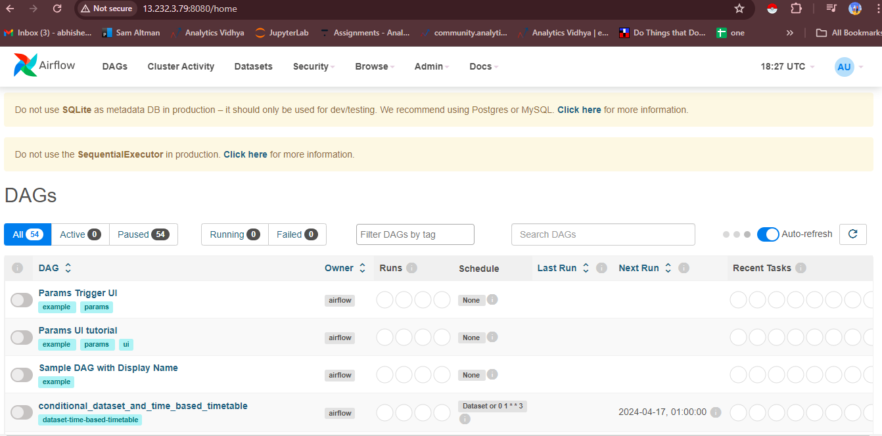Expand the Docs menu

pyautogui.click(x=484, y=66)
